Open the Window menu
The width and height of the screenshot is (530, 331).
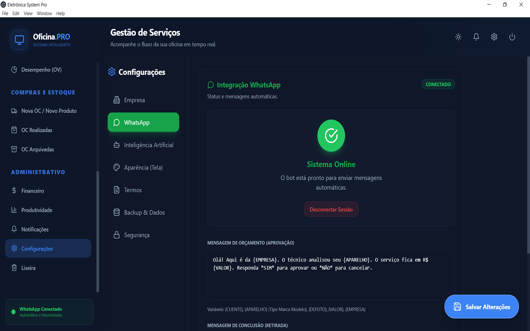click(x=45, y=13)
